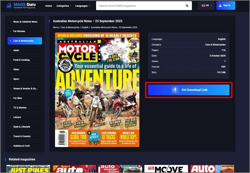Click the MAGS Guru logo icon
Image resolution: width=250 pixels, height=173 pixels.
click(9, 5)
